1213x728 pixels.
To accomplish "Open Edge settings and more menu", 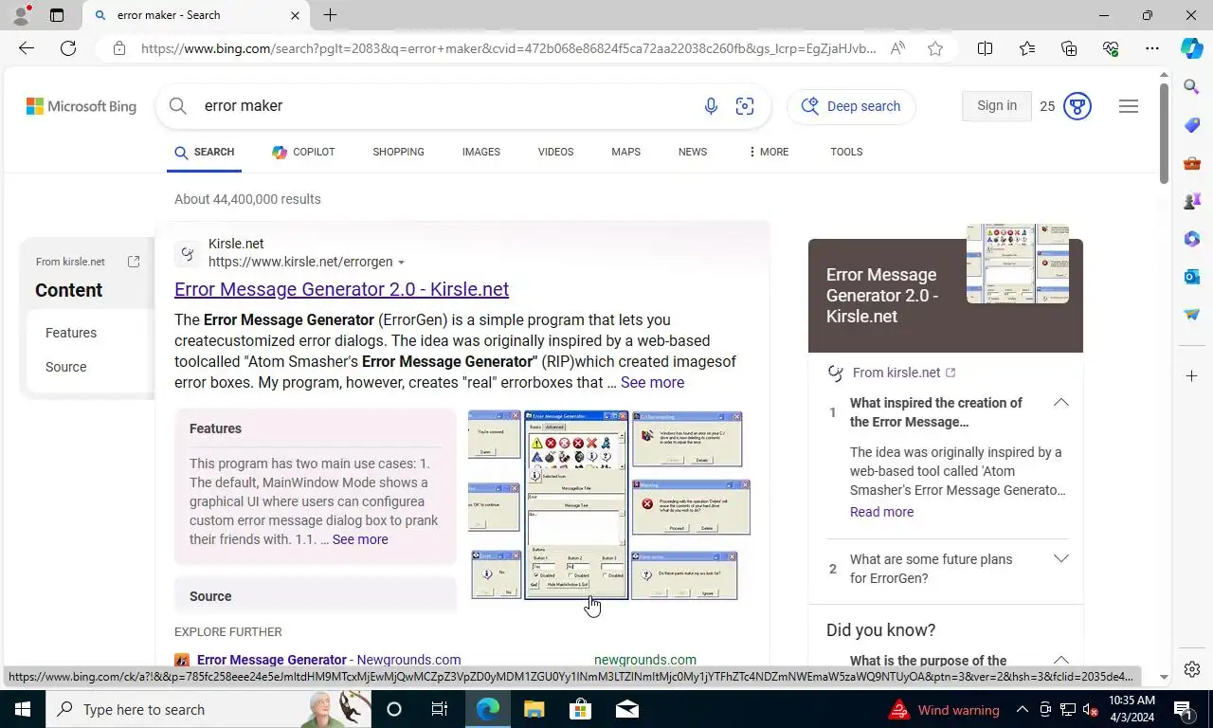I will 1152,48.
